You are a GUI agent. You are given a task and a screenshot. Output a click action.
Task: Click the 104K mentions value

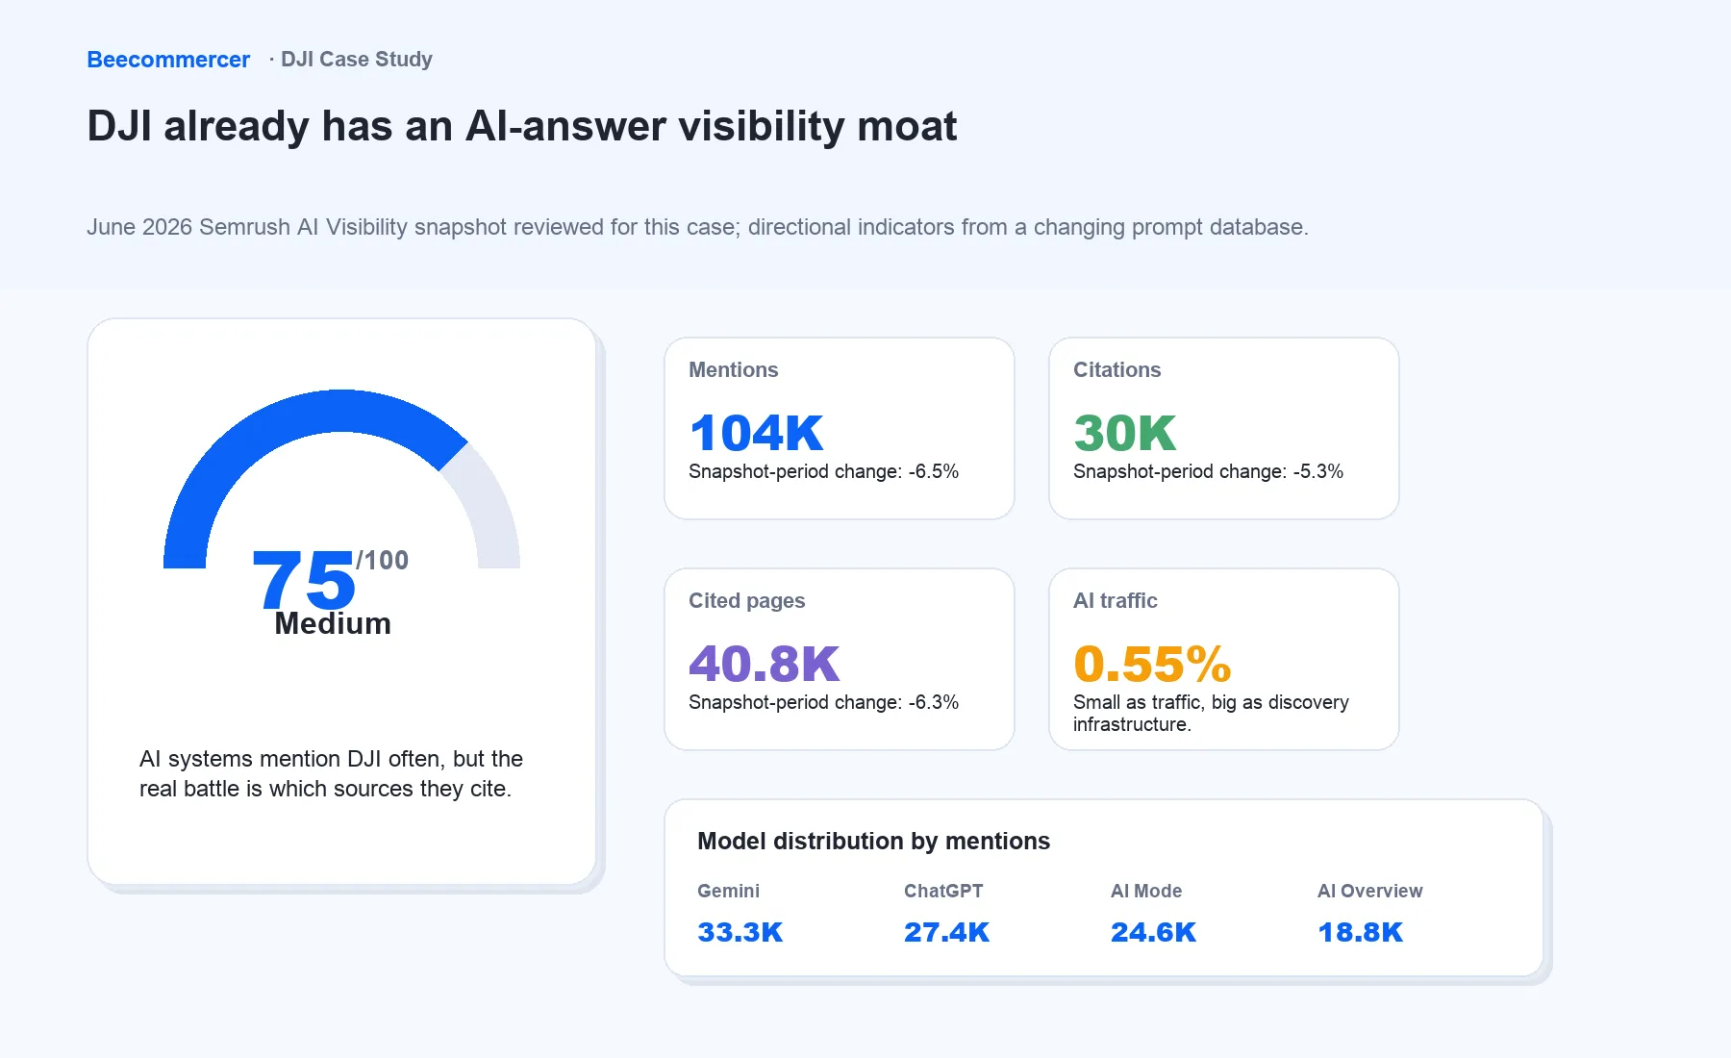point(757,433)
